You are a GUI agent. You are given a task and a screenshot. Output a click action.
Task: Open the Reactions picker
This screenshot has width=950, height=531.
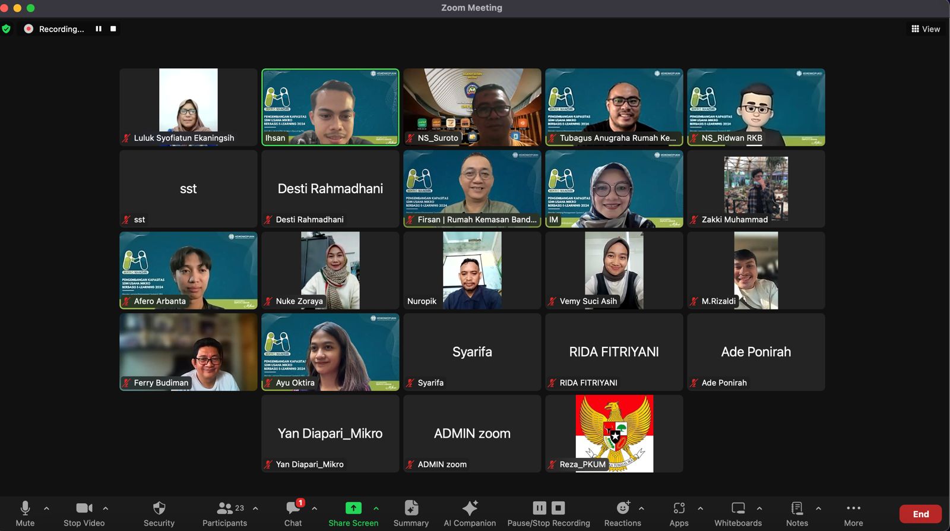click(x=622, y=513)
